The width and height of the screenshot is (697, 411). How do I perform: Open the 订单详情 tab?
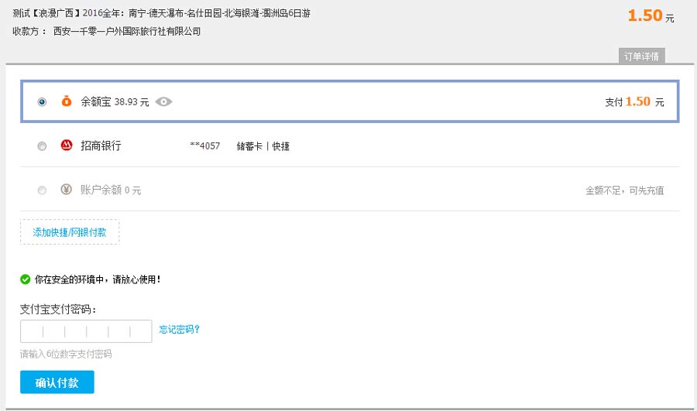pyautogui.click(x=641, y=56)
